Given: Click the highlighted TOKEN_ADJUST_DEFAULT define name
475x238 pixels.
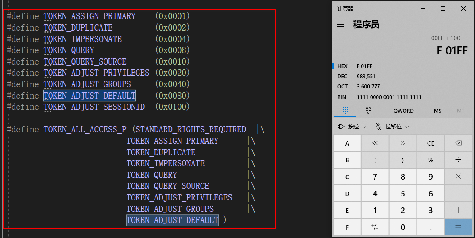Looking at the screenshot, I should click(89, 96).
